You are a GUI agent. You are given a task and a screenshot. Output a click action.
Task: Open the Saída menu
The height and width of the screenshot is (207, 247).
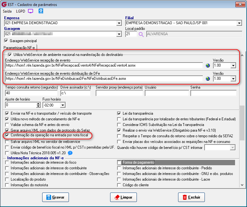7,11
